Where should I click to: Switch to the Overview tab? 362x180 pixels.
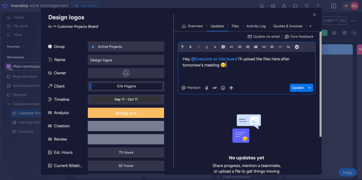192,26
